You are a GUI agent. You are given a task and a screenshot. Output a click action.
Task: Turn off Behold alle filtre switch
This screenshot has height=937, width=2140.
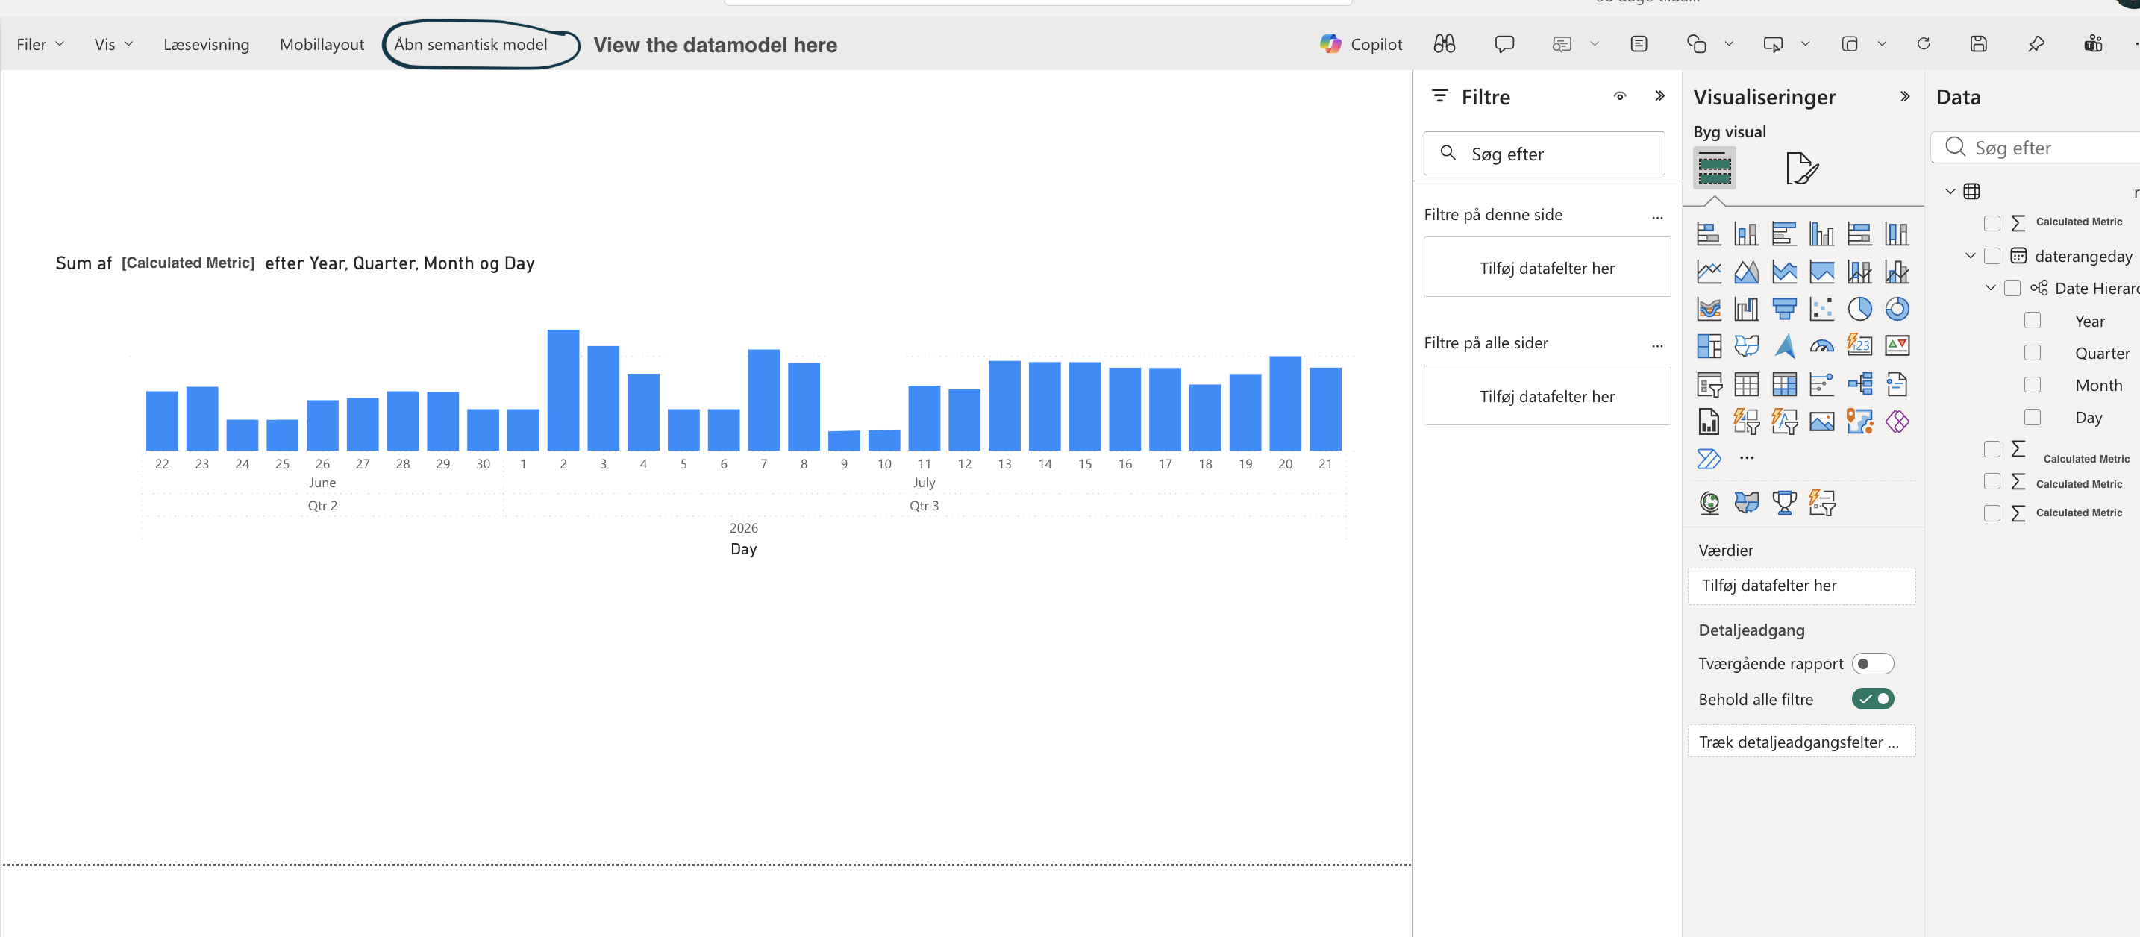[1873, 698]
